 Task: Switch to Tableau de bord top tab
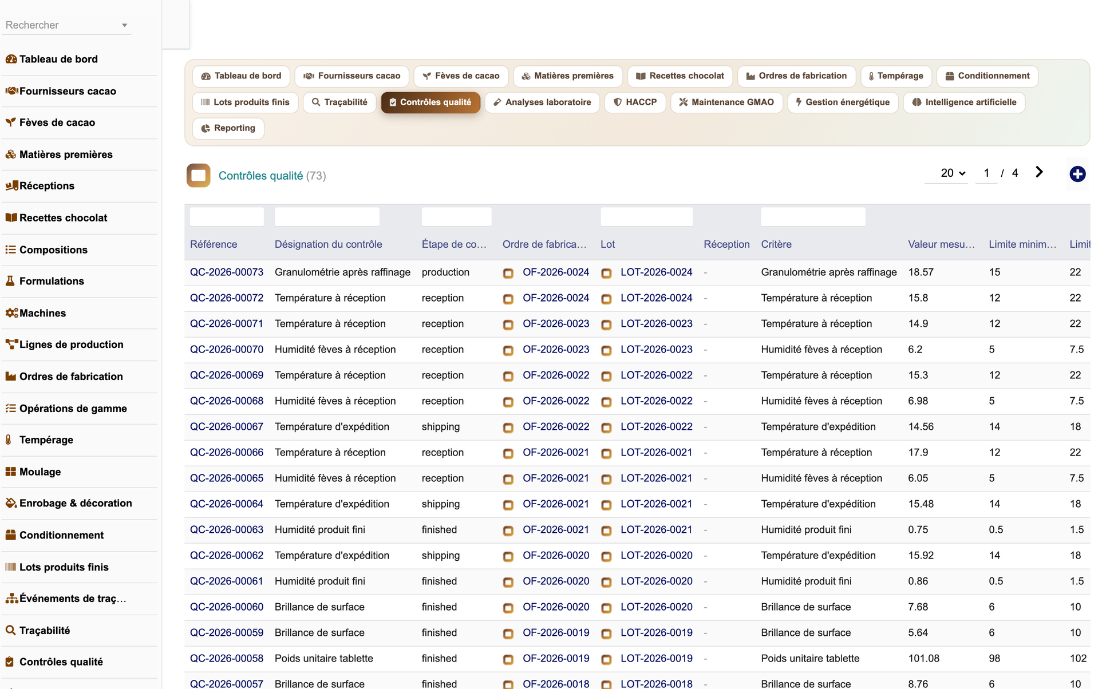pos(241,76)
